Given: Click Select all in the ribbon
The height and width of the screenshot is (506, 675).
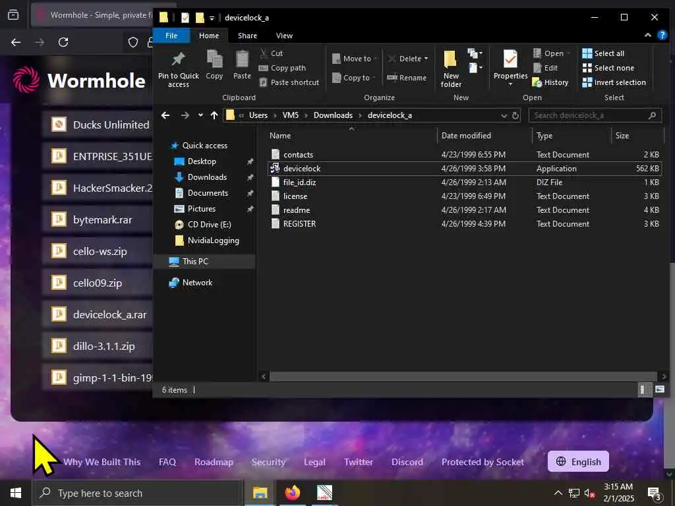Looking at the screenshot, I should 603,53.
